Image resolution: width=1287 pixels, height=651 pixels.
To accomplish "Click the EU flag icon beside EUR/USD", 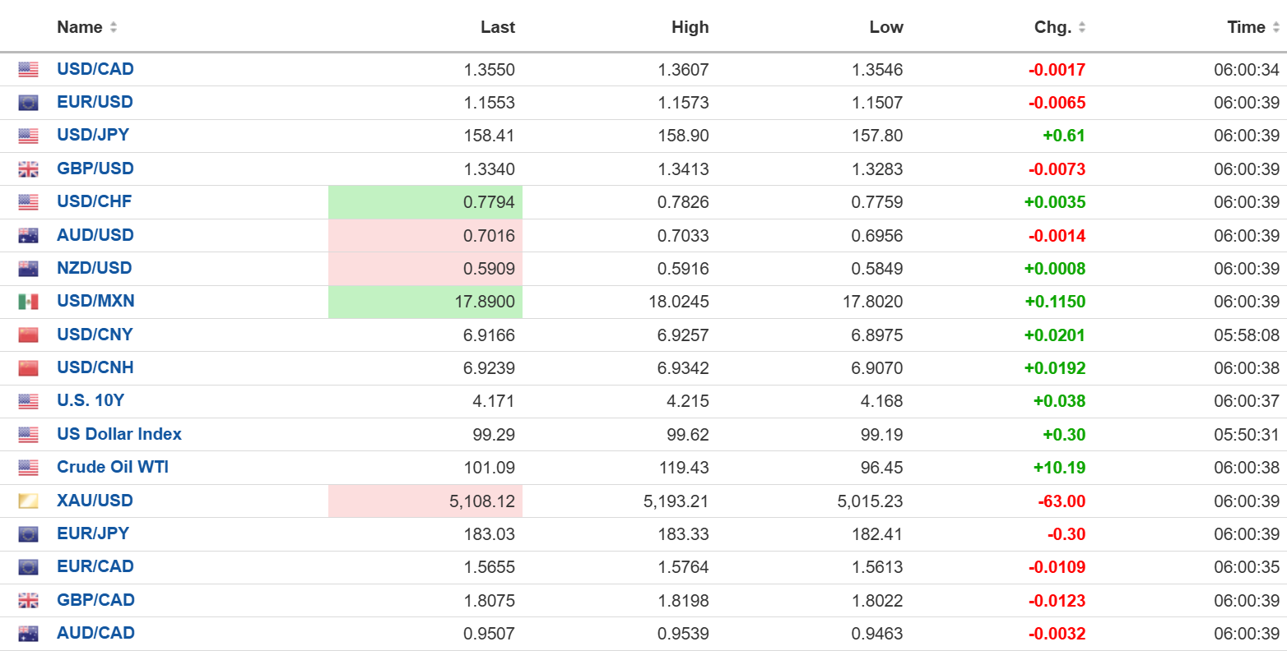I will click(x=28, y=103).
